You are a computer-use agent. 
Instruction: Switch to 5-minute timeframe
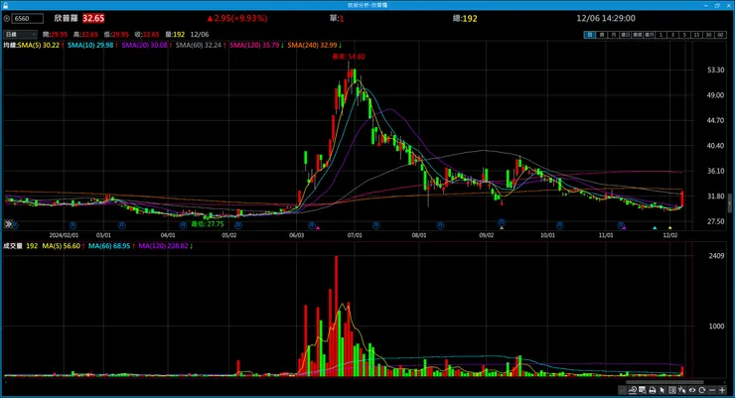click(684, 35)
